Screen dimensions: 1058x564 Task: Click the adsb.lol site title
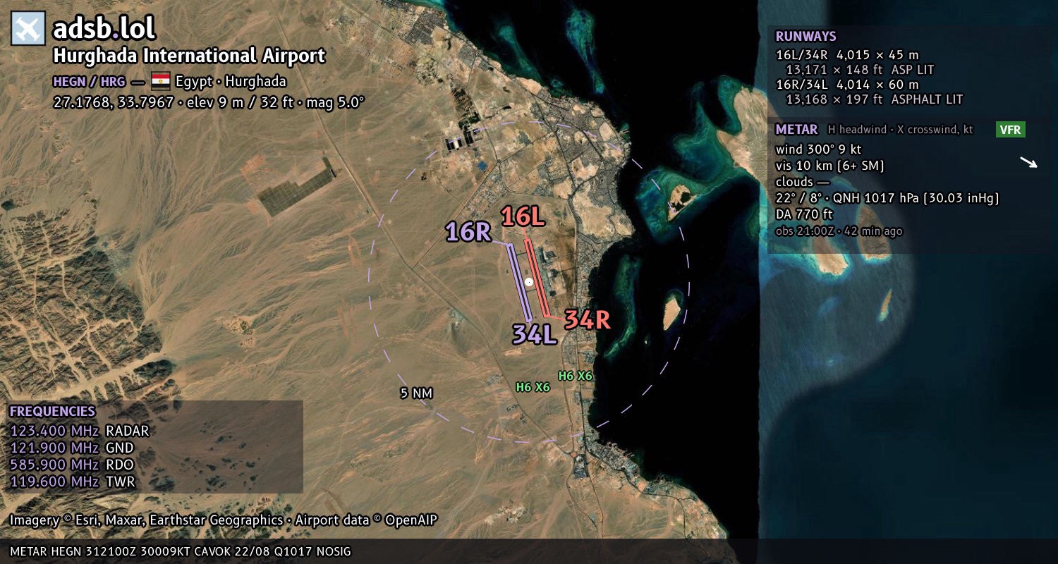click(104, 29)
